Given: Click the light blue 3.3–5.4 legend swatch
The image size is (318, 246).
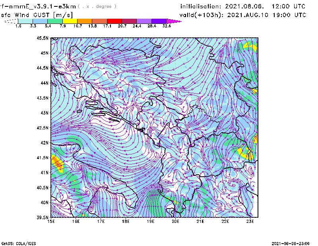Looking at the screenshot, I should point(40,21).
